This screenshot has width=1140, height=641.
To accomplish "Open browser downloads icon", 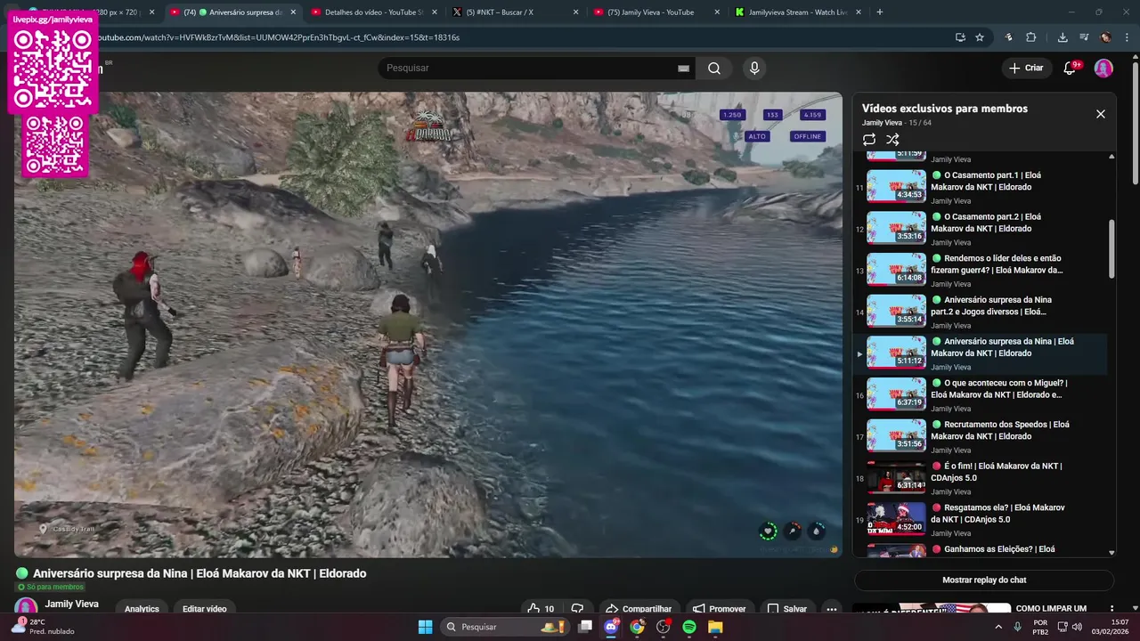I will point(1063,37).
